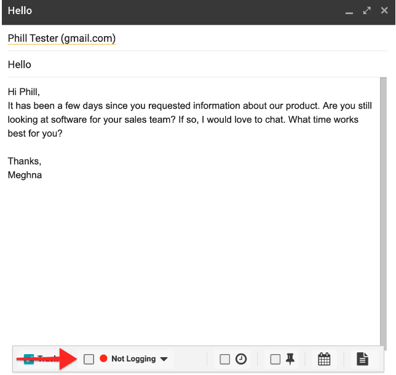Select the Phill Tester (gmail.com) recipient

[x=61, y=38]
